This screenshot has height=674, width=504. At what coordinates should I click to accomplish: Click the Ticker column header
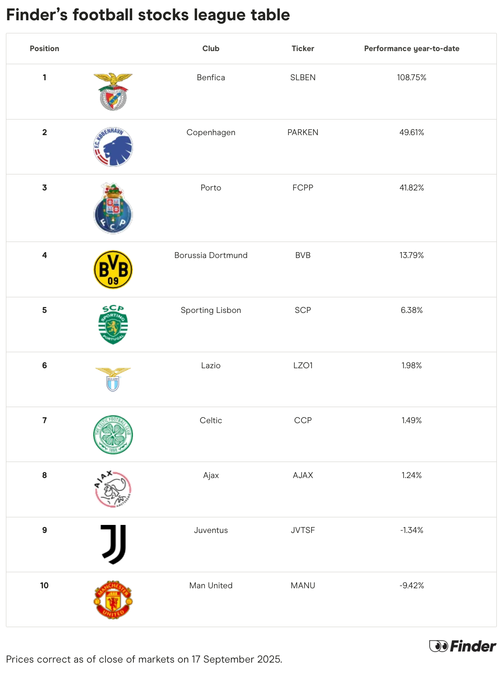[303, 49]
